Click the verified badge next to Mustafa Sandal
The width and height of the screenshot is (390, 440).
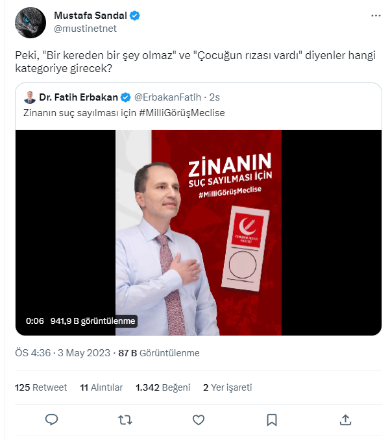pyautogui.click(x=135, y=16)
